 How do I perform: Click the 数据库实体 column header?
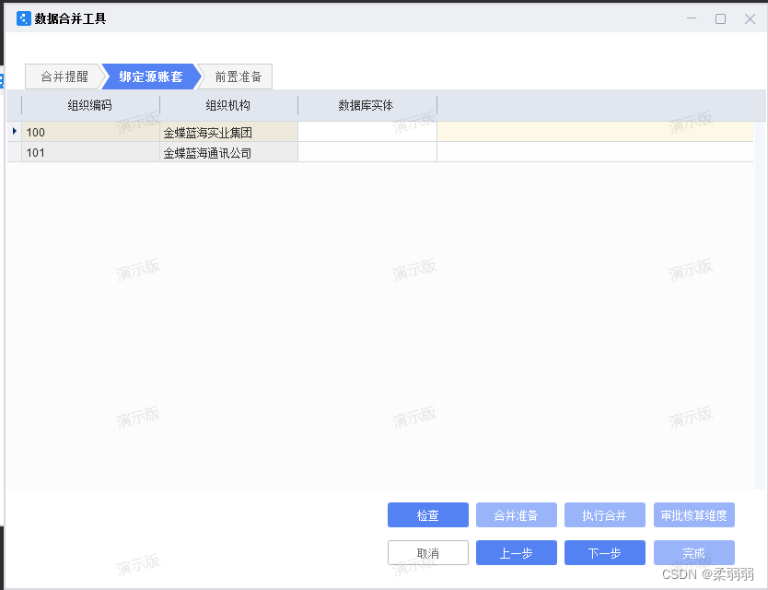tap(367, 105)
